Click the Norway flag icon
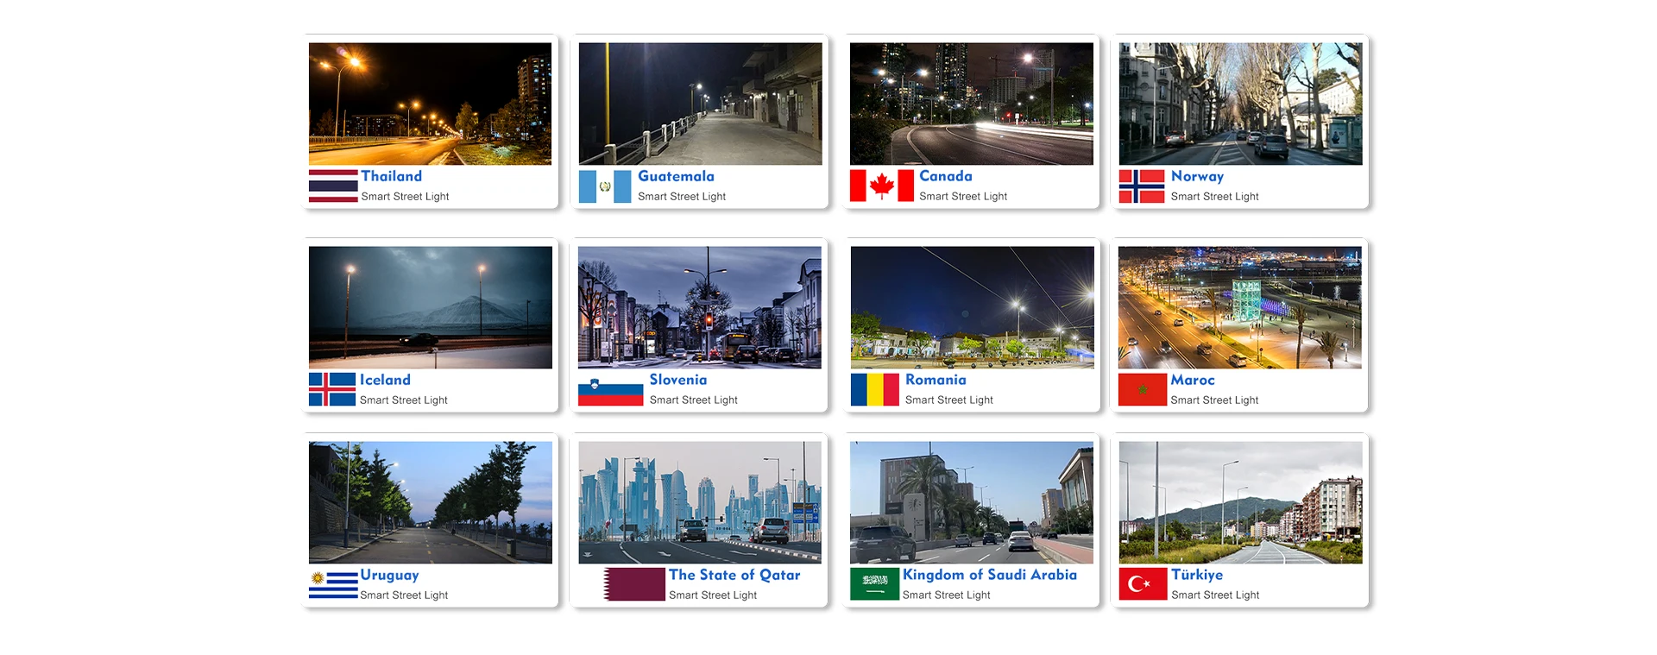Viewport: 1657px width, 655px height. [1142, 186]
